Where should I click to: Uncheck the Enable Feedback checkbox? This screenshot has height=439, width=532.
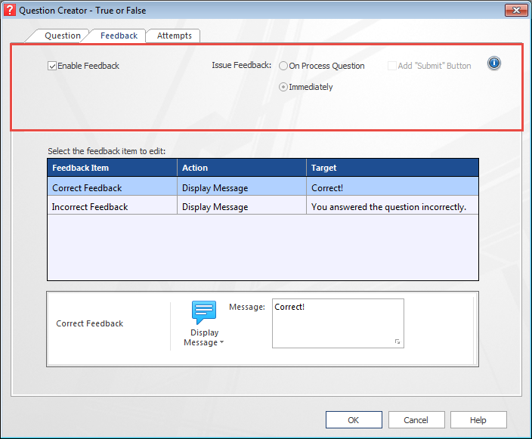click(x=52, y=66)
